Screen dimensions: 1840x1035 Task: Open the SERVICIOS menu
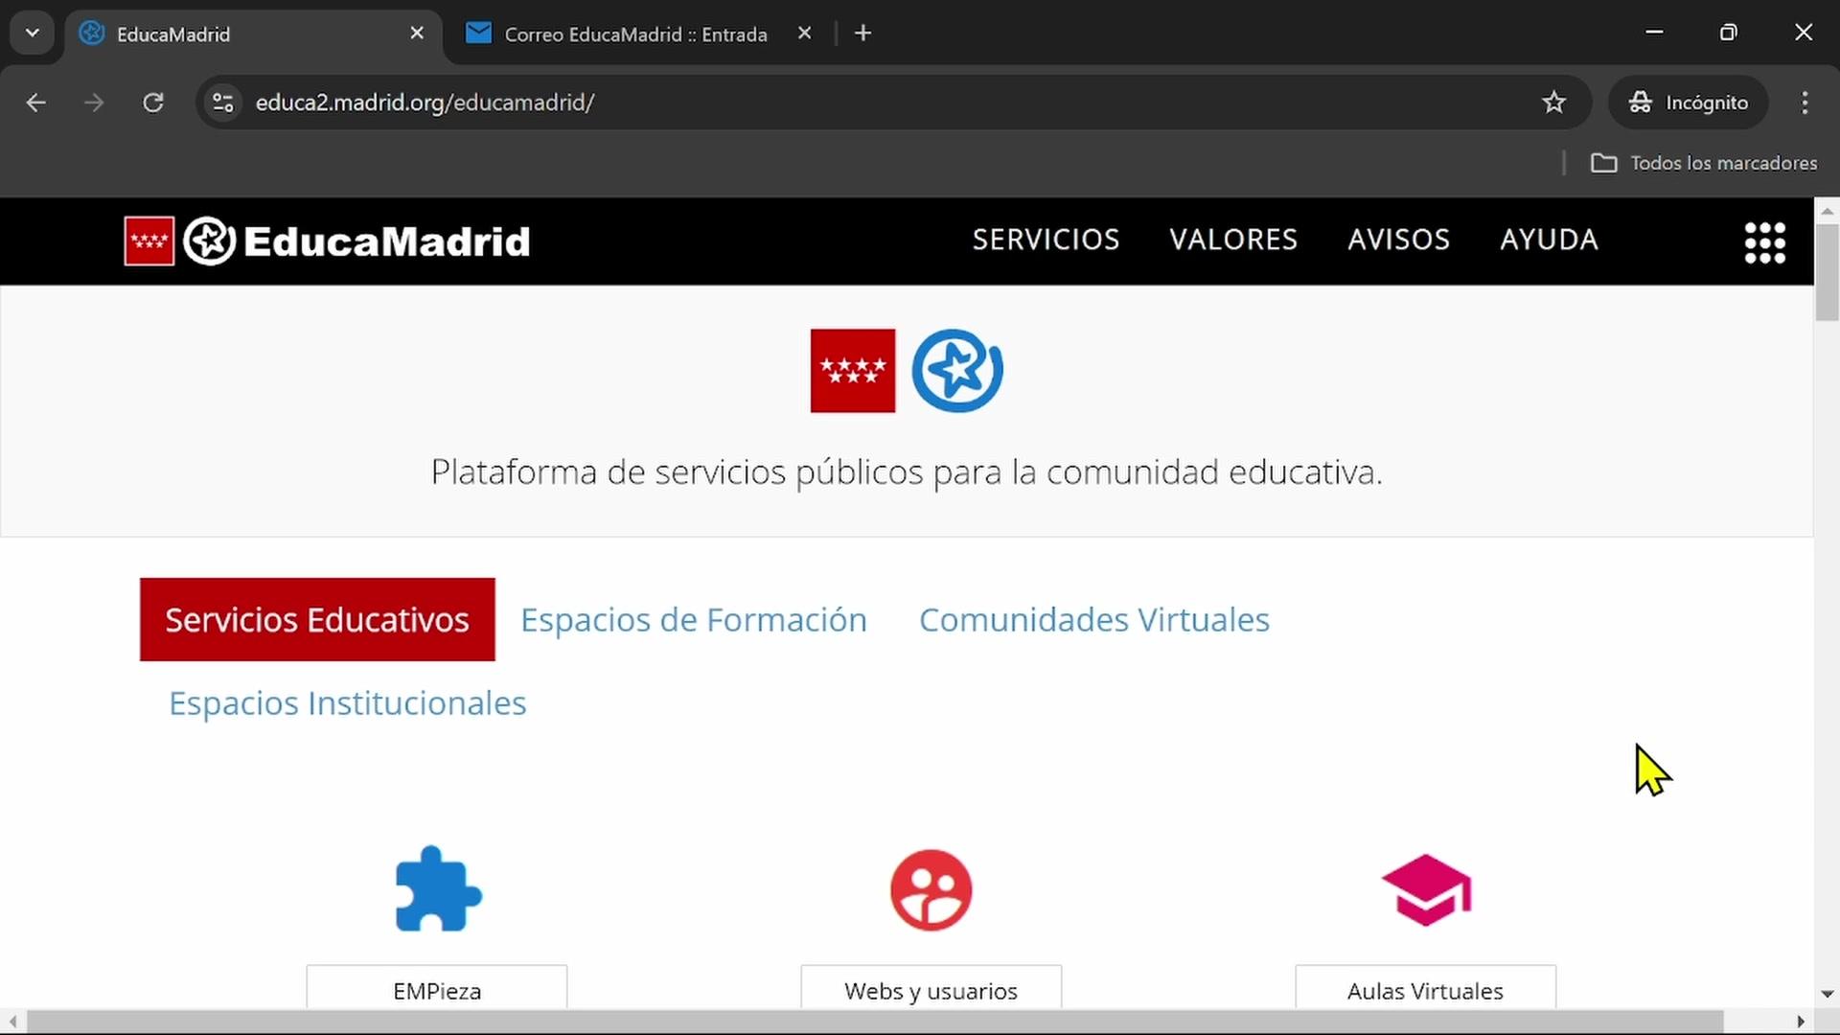coord(1046,240)
